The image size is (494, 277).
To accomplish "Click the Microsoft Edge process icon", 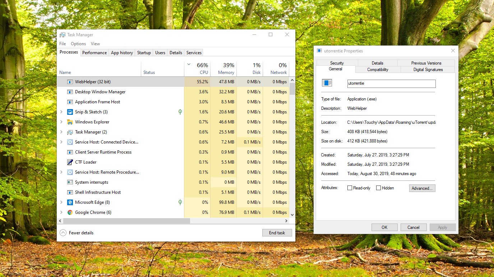I will tap(70, 202).
